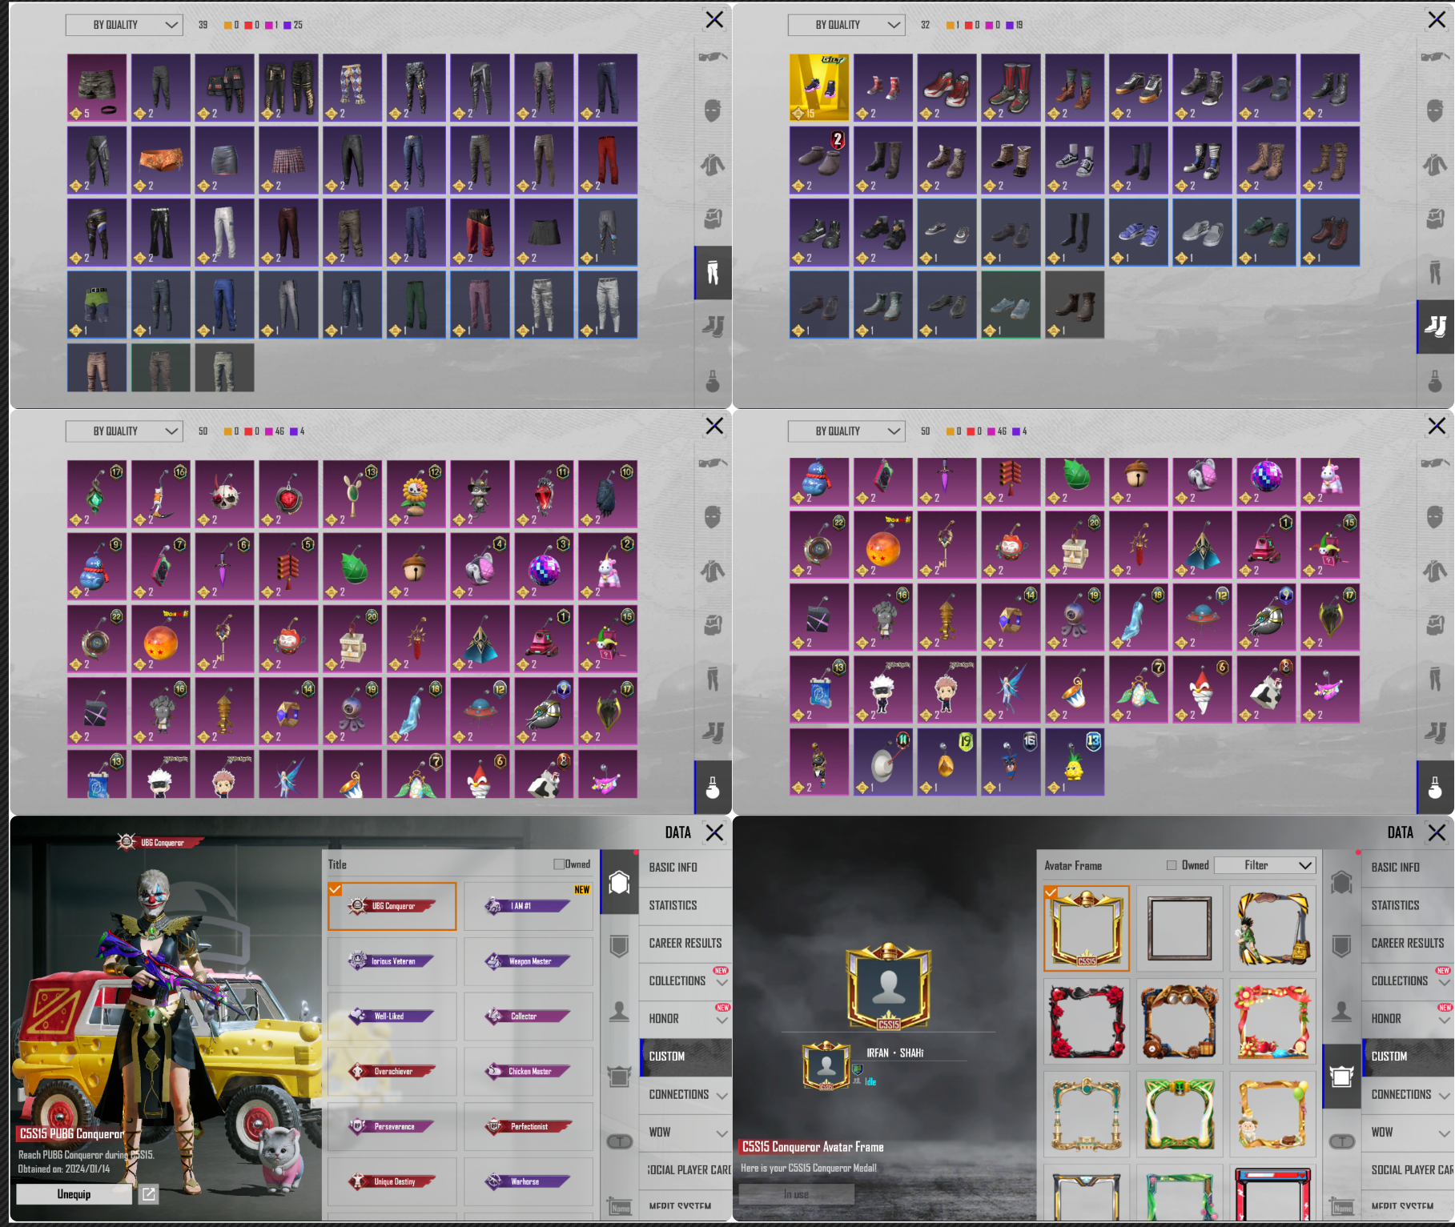The width and height of the screenshot is (1455, 1227).
Task: Open the Filter dropdown for avatar frames
Action: tap(1265, 865)
